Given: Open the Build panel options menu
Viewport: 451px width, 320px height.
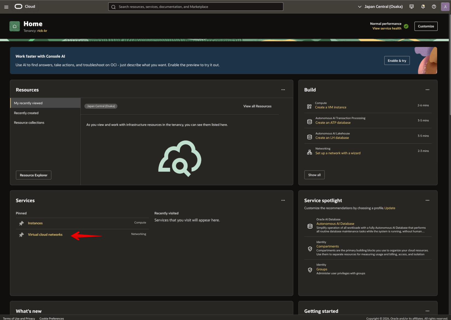Looking at the screenshot, I should 427,90.
